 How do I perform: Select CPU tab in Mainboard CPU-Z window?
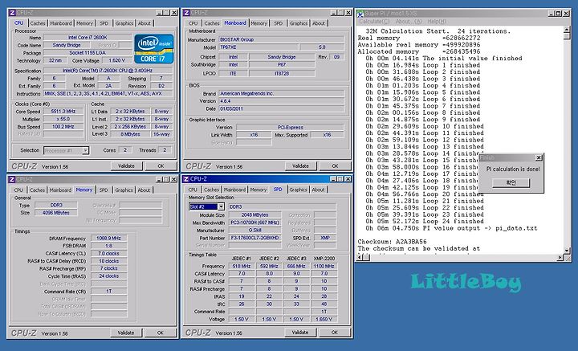click(x=193, y=23)
